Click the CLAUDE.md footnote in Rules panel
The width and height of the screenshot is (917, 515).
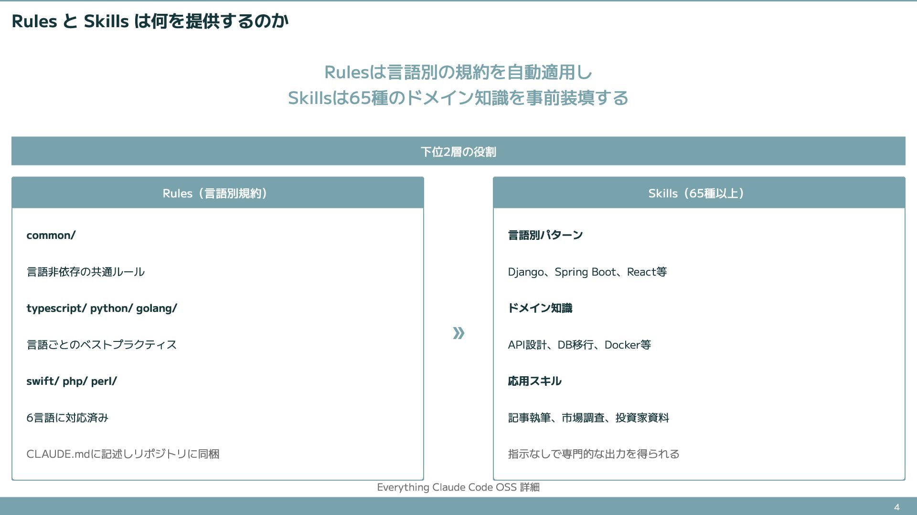[x=123, y=454]
